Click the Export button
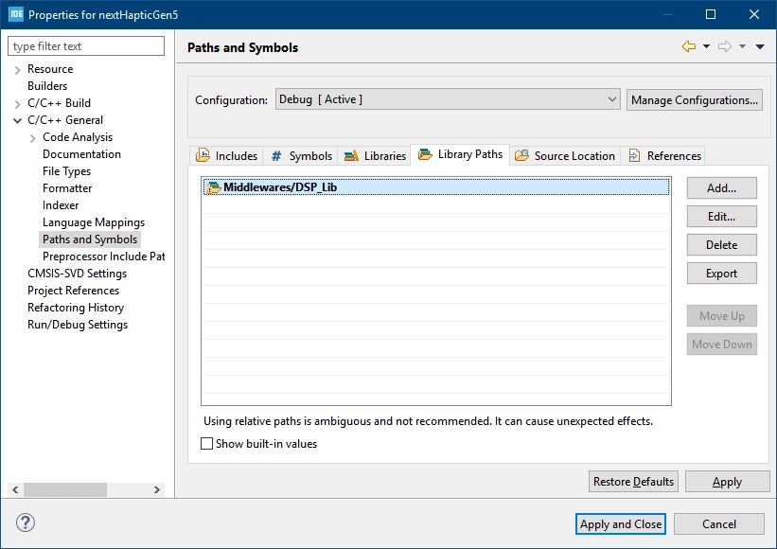 click(x=721, y=274)
